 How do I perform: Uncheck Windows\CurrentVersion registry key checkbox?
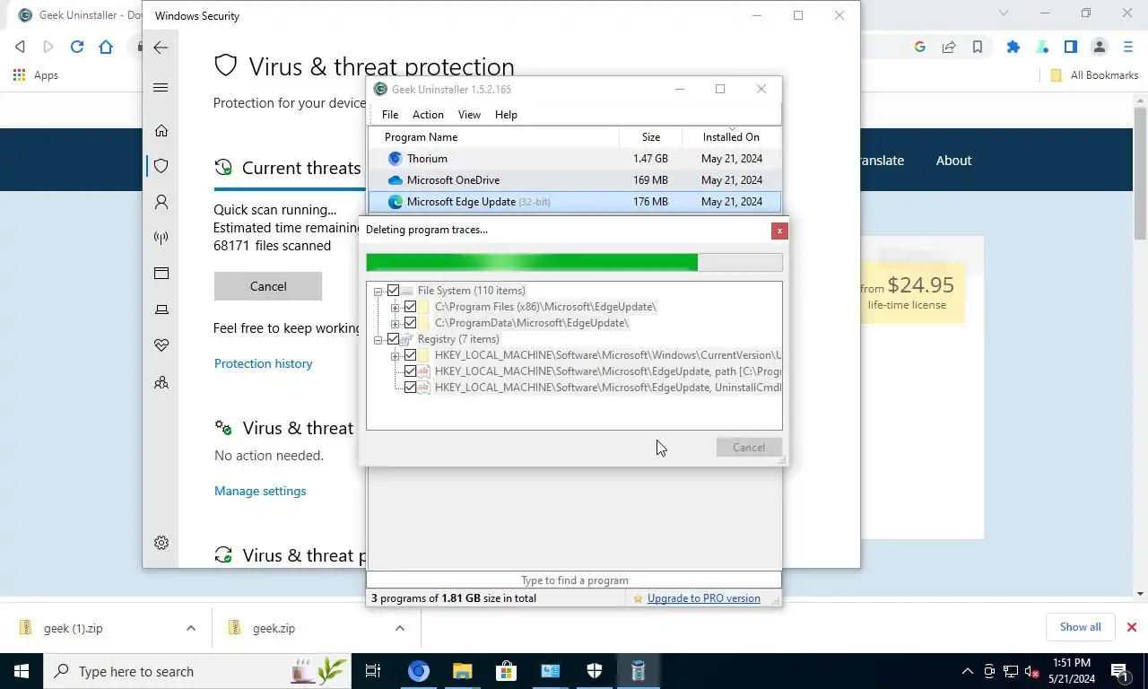click(410, 355)
